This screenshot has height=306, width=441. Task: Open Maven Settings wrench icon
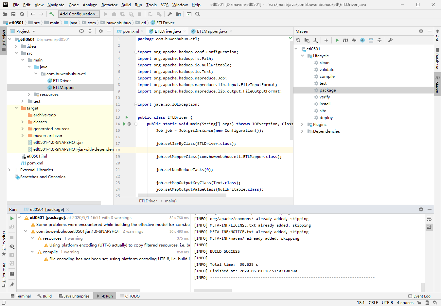click(x=390, y=40)
